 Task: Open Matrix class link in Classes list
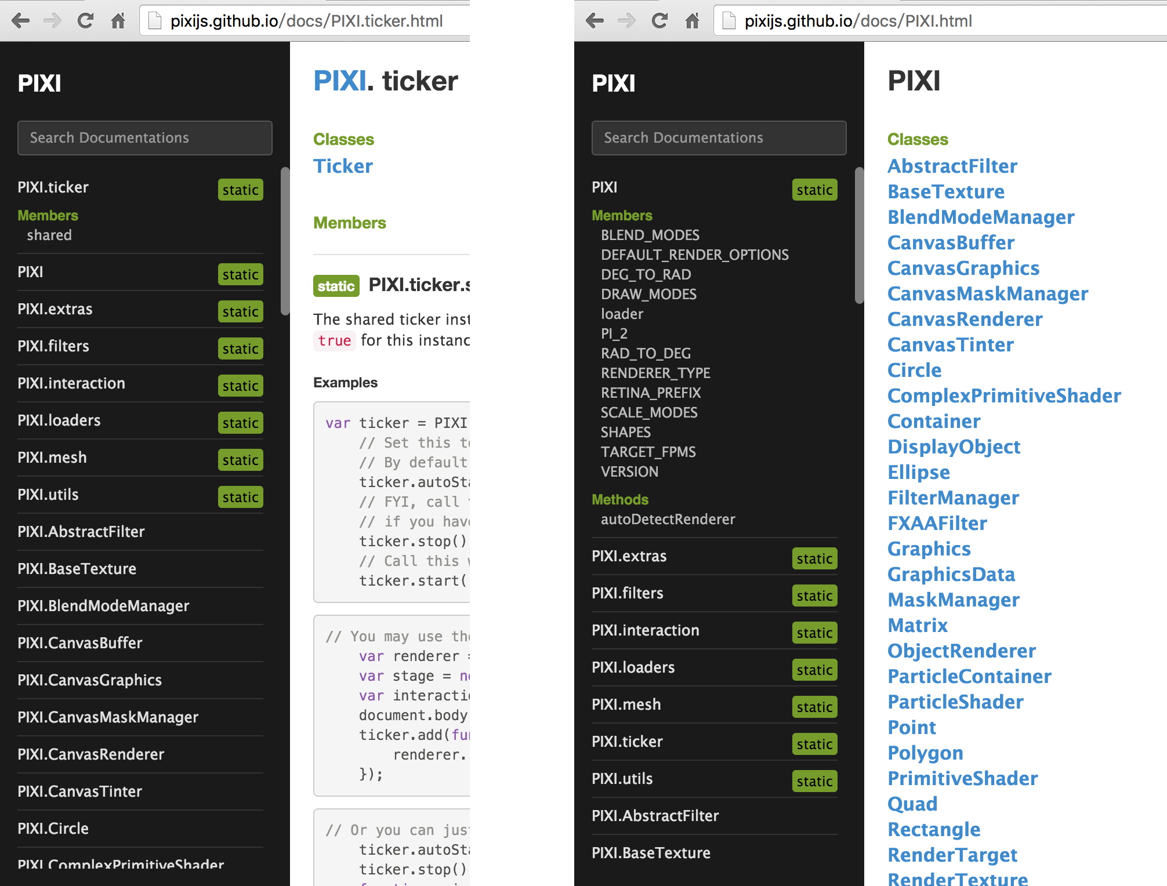[918, 626]
